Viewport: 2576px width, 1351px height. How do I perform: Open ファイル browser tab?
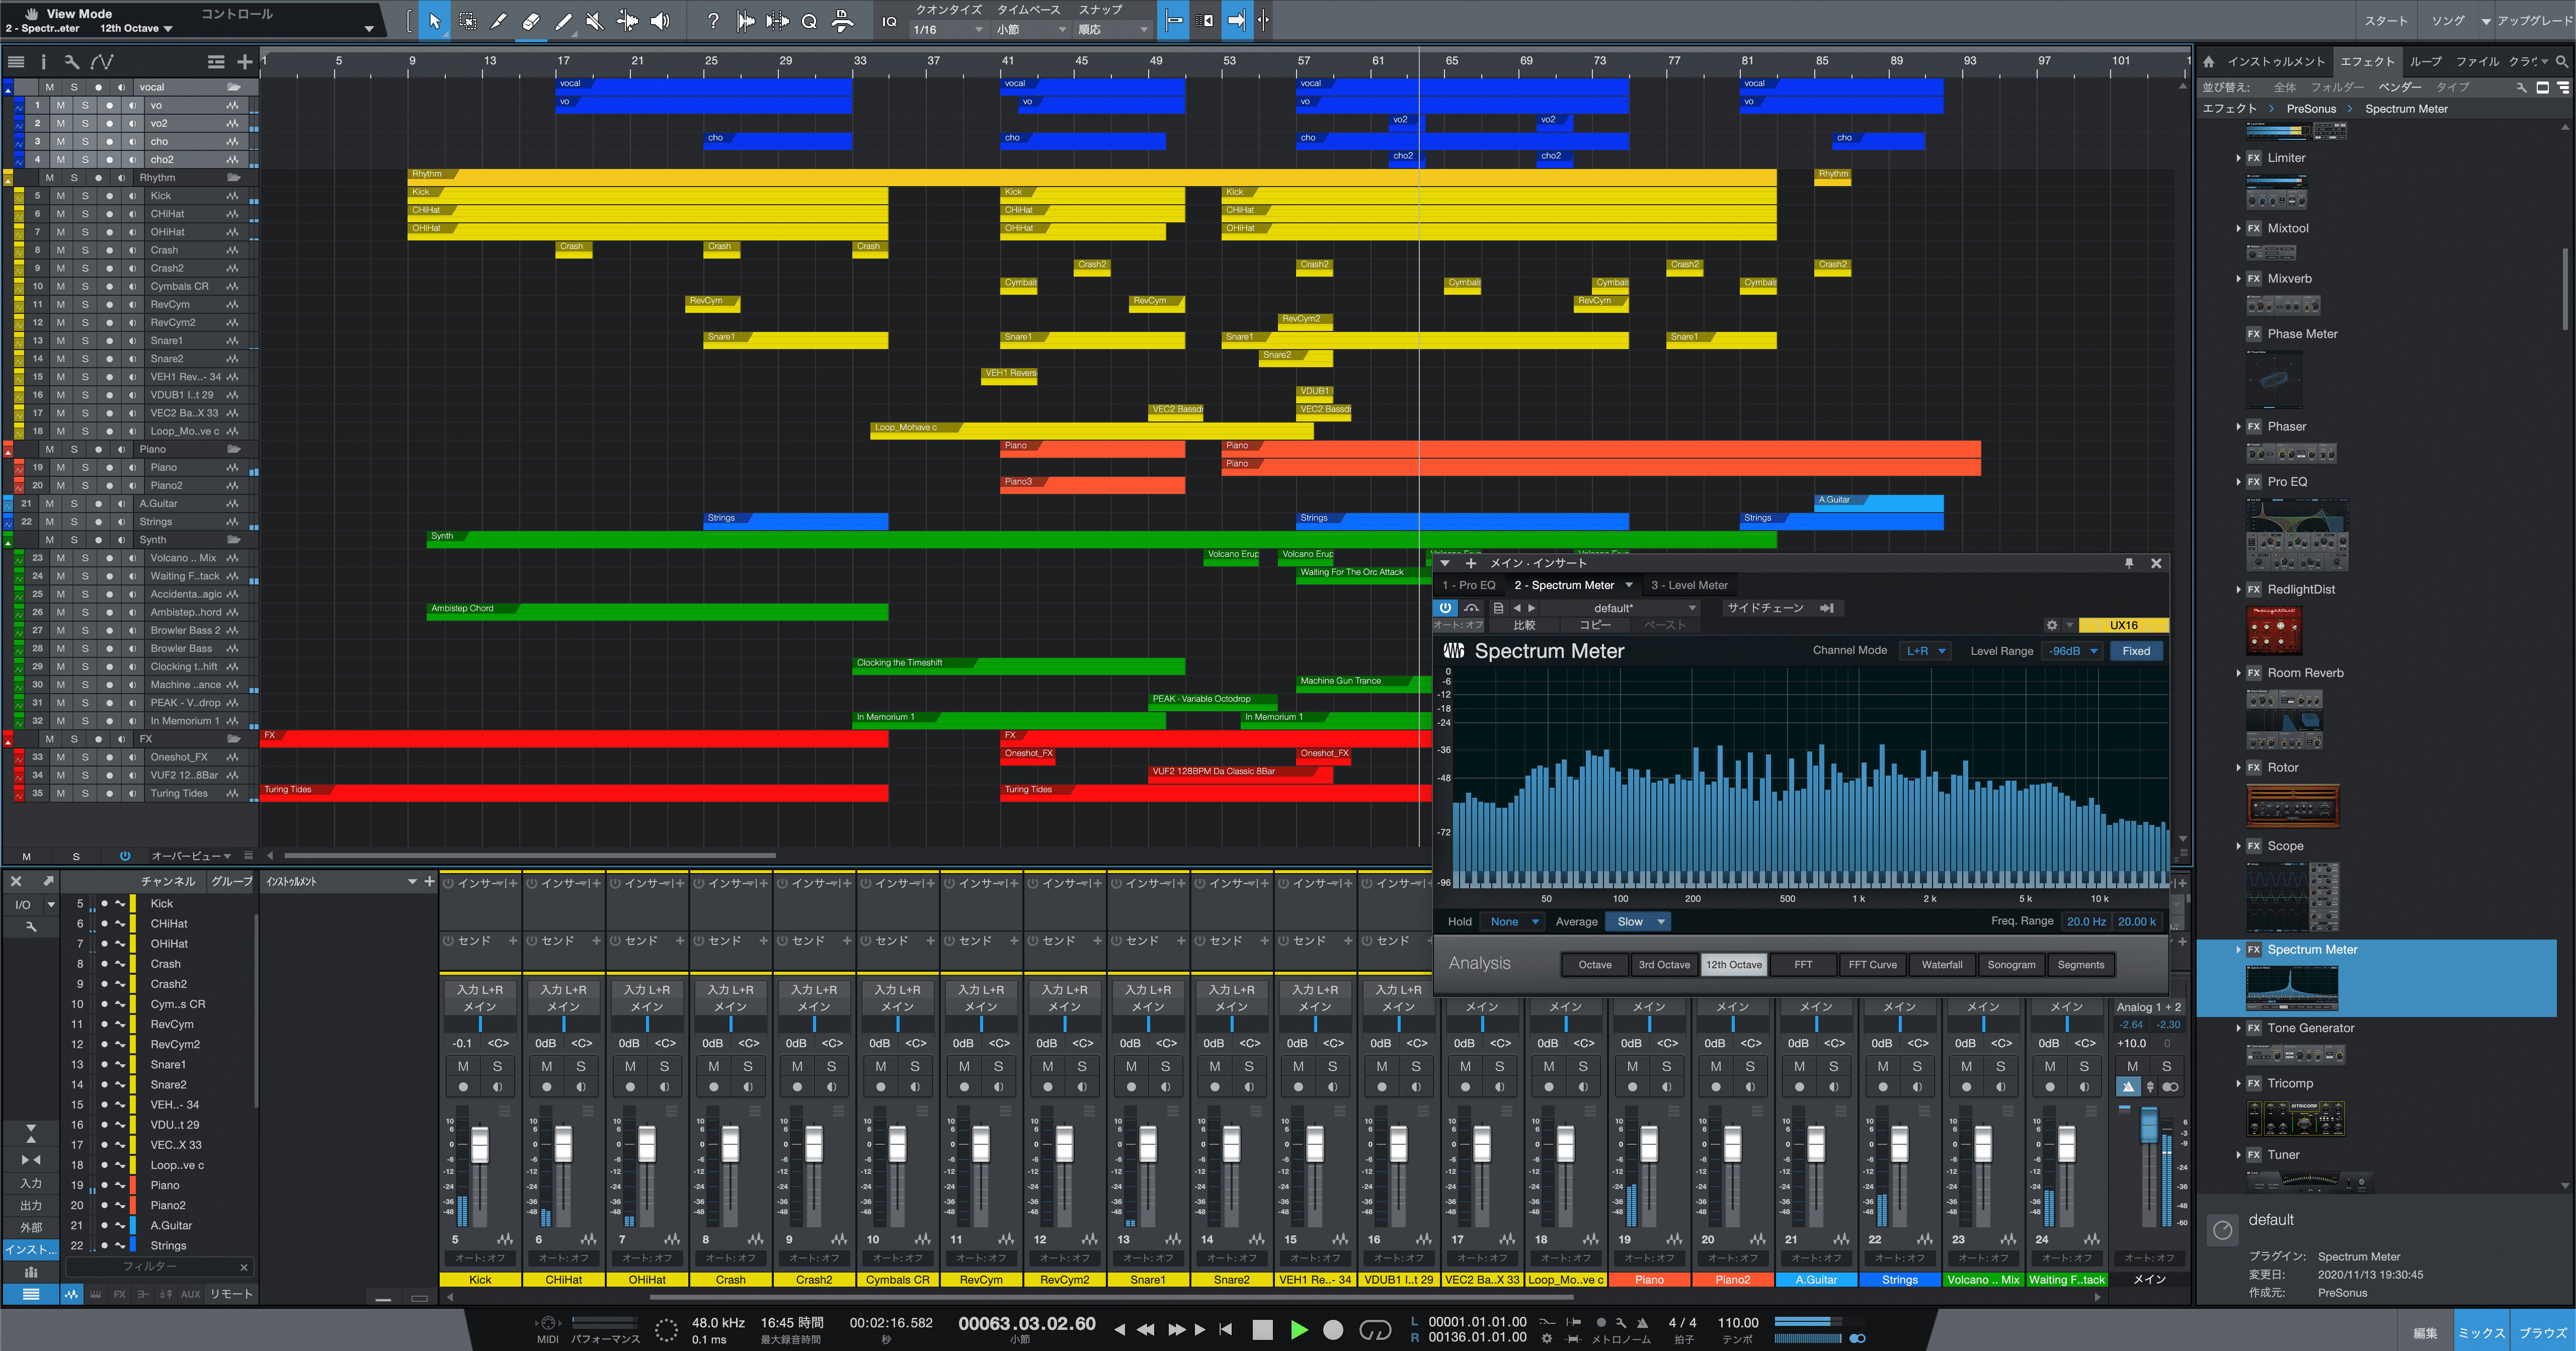click(2477, 62)
